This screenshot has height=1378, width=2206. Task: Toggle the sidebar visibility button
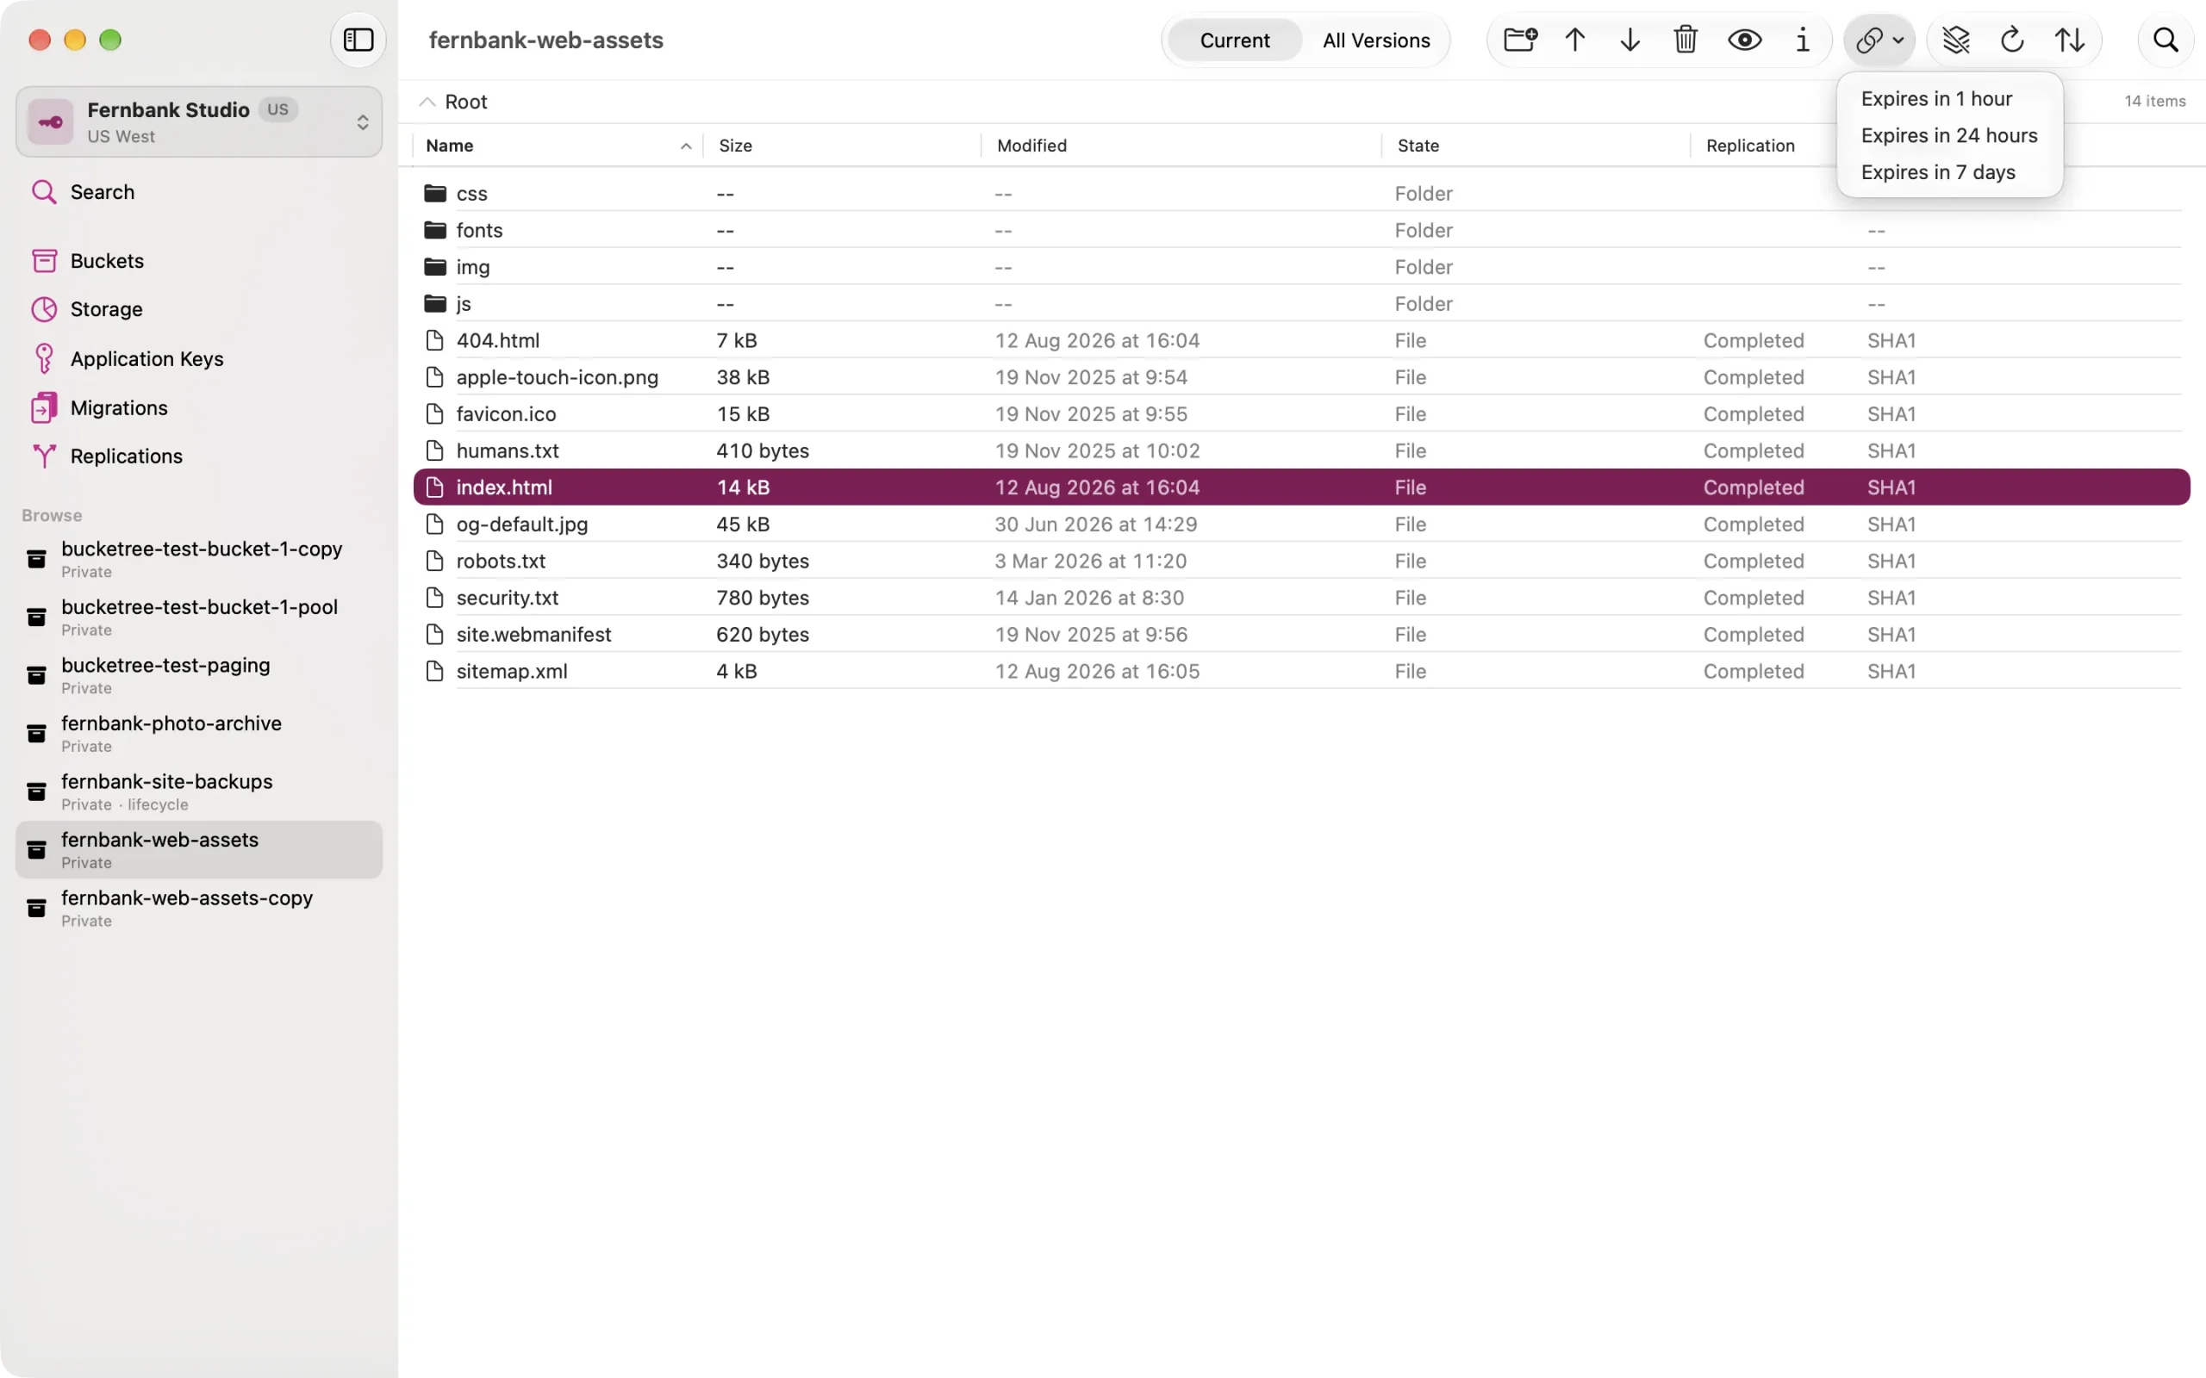tap(358, 40)
